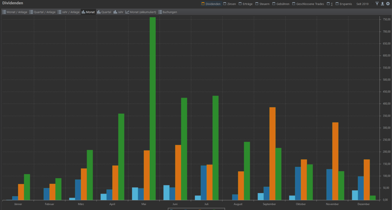Select the active Monat chart tab
Screen dimensions: 392x210
(x=88, y=12)
